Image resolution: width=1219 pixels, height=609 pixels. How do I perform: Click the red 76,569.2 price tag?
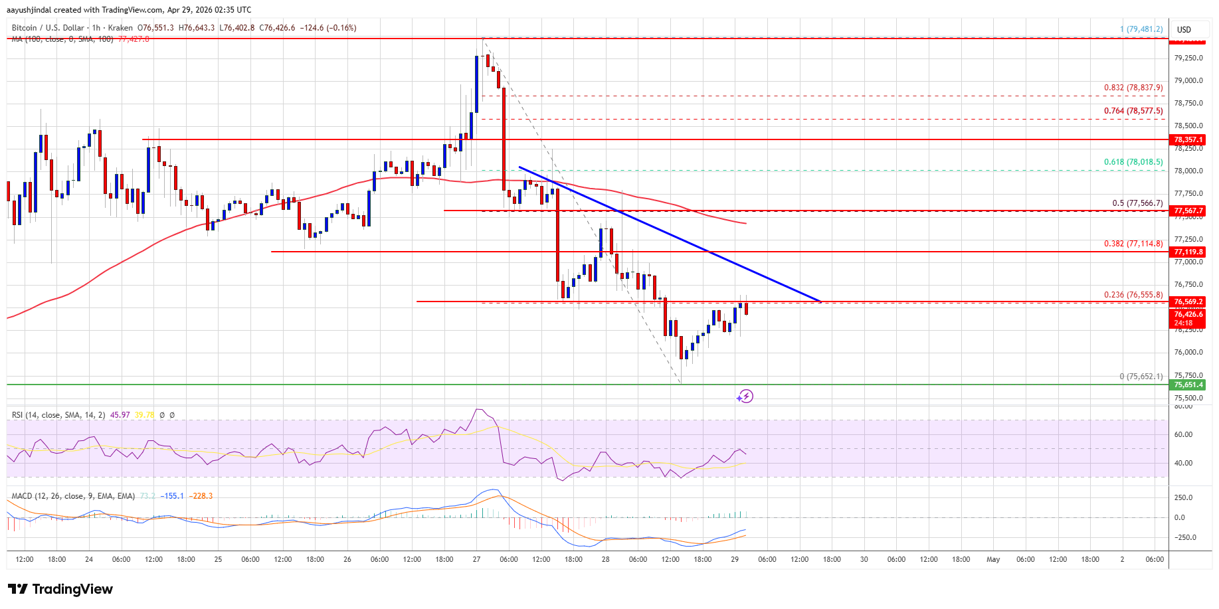[1188, 302]
